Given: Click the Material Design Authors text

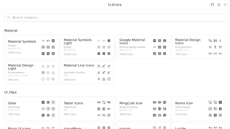Looking at the screenshot, I should click(133, 47).
